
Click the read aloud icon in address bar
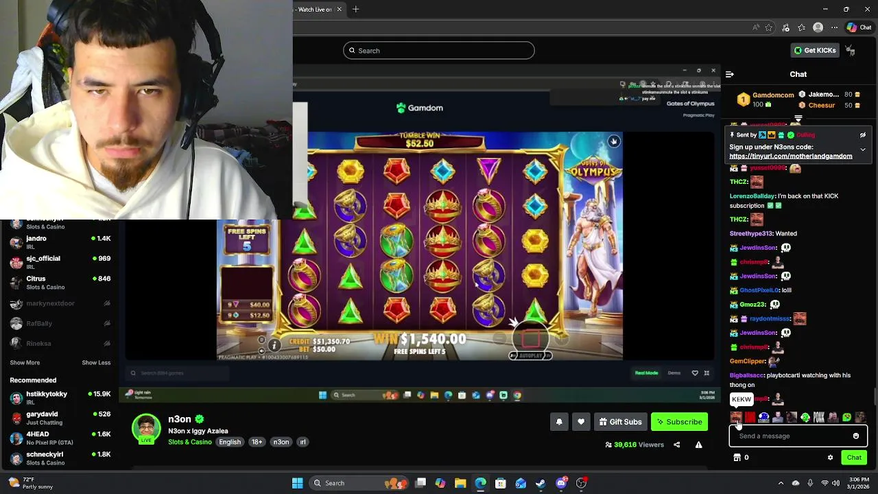(756, 27)
